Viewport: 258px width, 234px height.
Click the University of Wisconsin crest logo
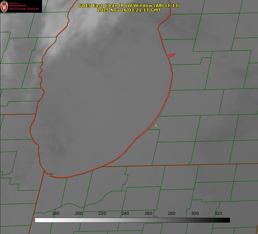[4, 6]
